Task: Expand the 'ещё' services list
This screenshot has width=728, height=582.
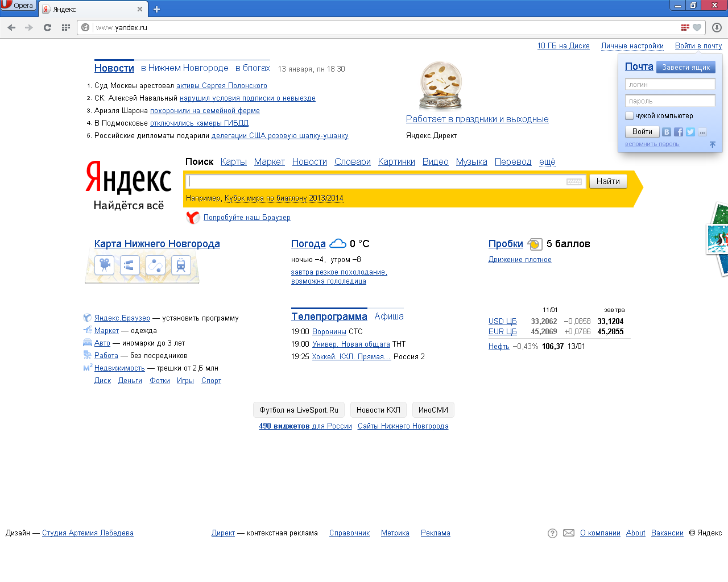Action: click(x=547, y=162)
